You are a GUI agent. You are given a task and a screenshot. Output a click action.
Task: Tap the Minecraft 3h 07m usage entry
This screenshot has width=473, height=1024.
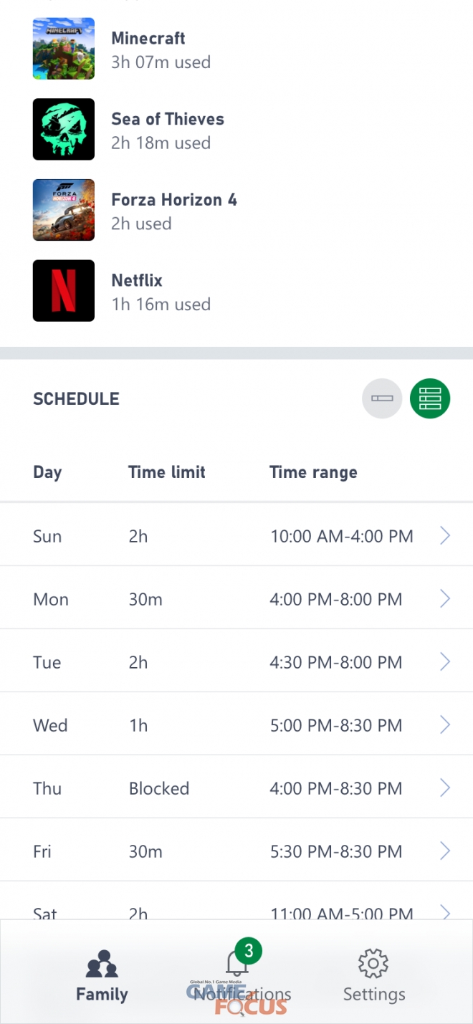point(161,62)
